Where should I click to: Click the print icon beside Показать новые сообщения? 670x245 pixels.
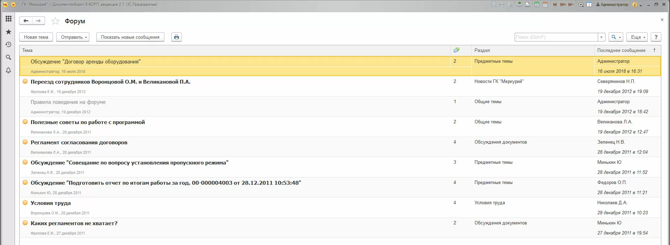(x=177, y=37)
